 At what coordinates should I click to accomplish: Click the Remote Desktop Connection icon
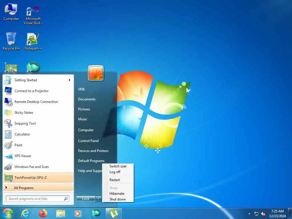coord(8,102)
